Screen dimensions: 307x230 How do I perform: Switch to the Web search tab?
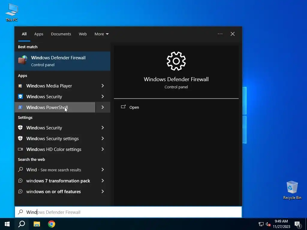pyautogui.click(x=83, y=34)
